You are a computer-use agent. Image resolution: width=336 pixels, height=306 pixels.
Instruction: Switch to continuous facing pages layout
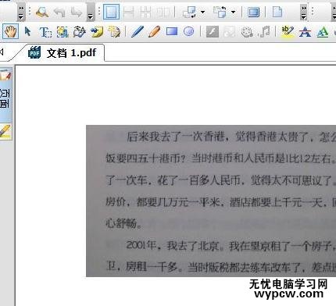coord(146,12)
